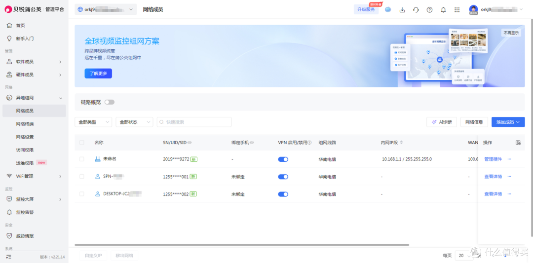533x263 pixels.
Task: Click 查看详情 link for DESKTOP-JC2 row
Action: pos(493,194)
